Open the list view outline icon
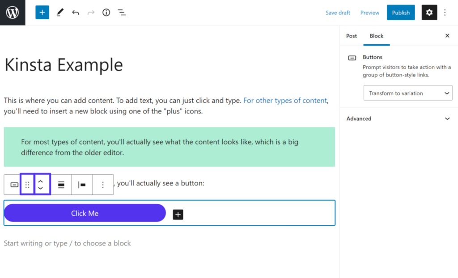Screen dimensions: 458x278 [122, 12]
